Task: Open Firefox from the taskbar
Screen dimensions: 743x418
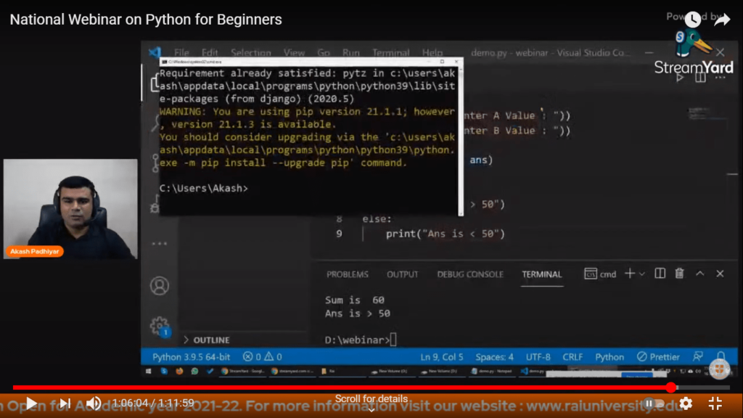Action: pos(179,371)
